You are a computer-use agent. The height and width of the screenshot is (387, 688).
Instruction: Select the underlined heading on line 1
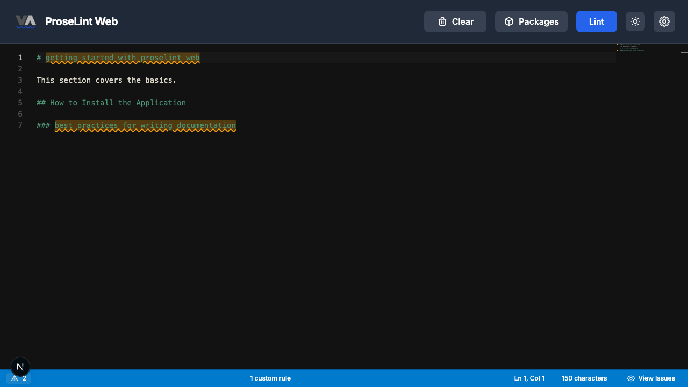[123, 58]
